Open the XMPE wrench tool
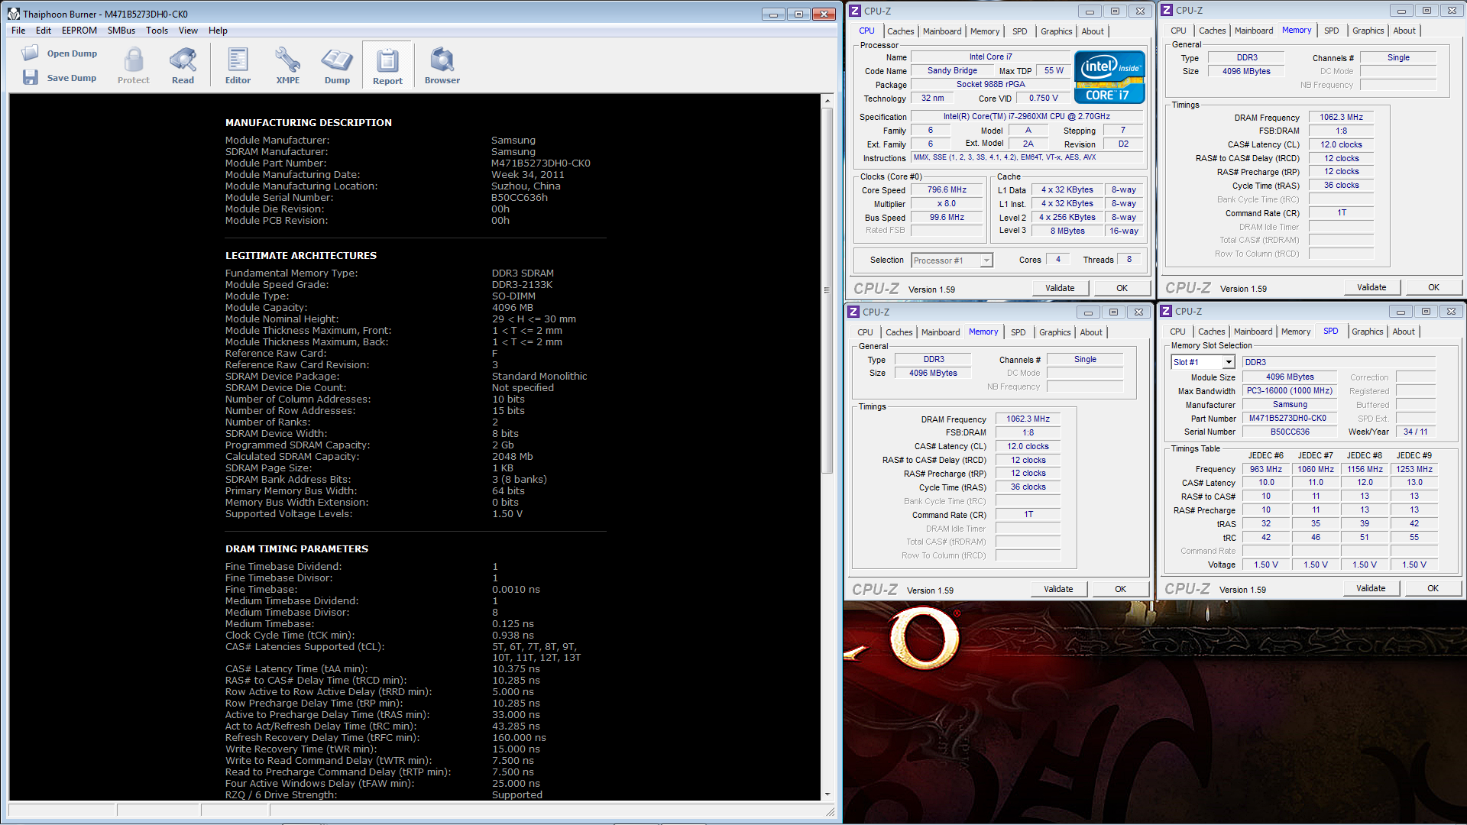 click(287, 65)
